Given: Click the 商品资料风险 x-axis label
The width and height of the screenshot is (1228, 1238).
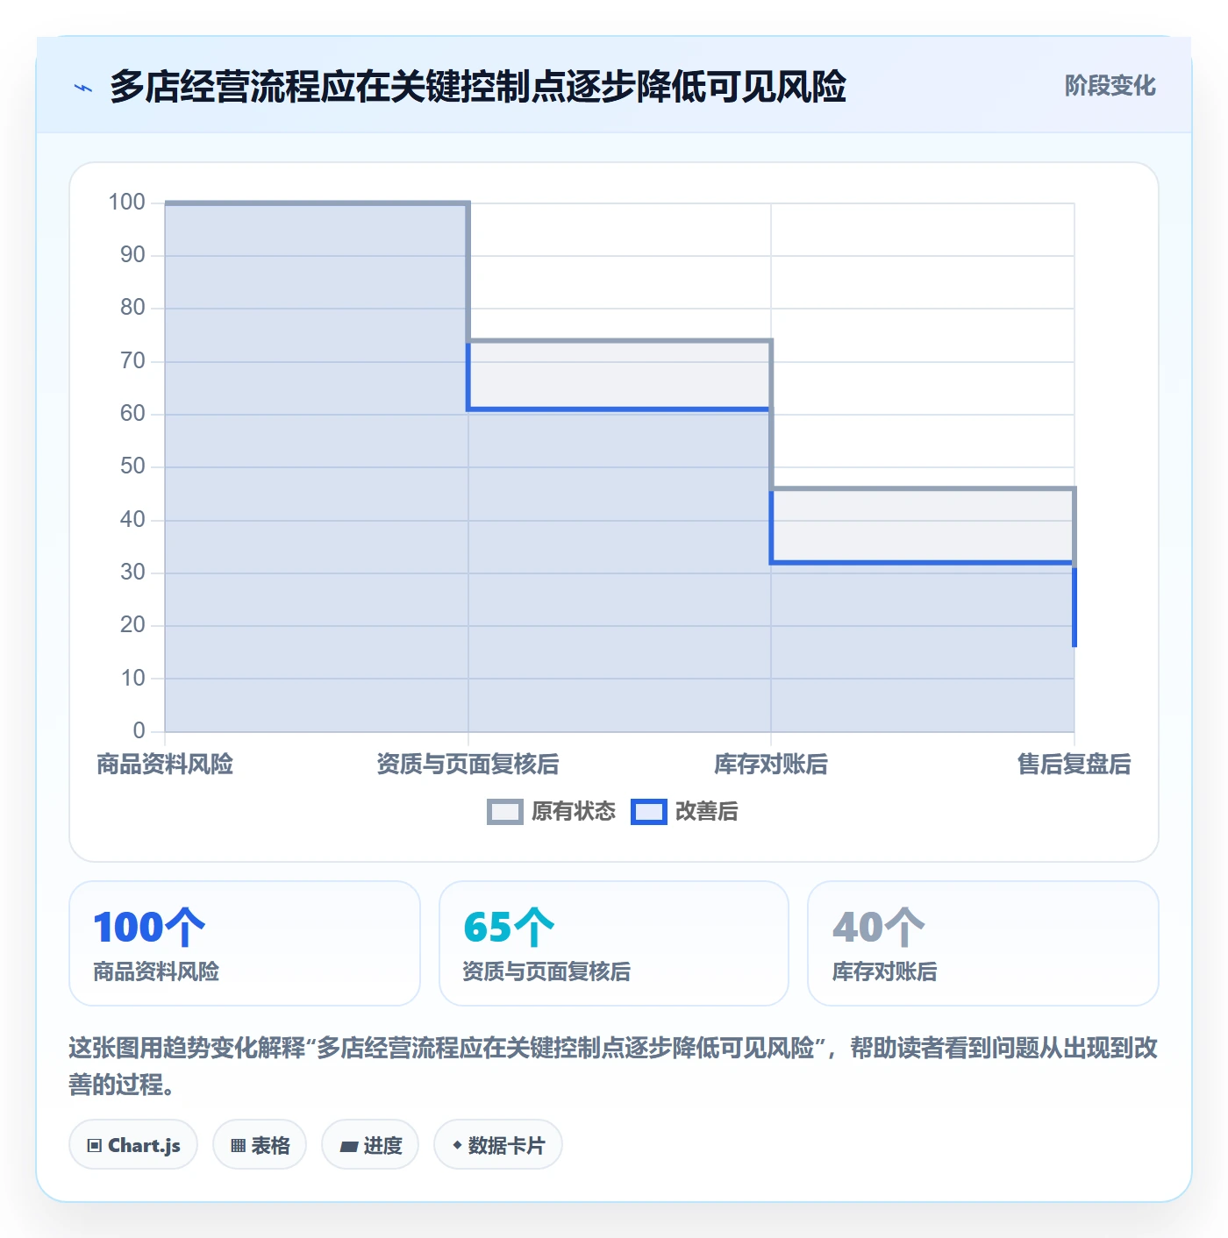Looking at the screenshot, I should tap(165, 765).
